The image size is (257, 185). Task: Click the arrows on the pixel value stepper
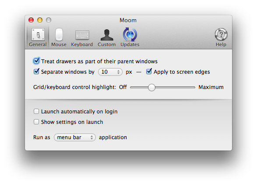click(x=118, y=72)
